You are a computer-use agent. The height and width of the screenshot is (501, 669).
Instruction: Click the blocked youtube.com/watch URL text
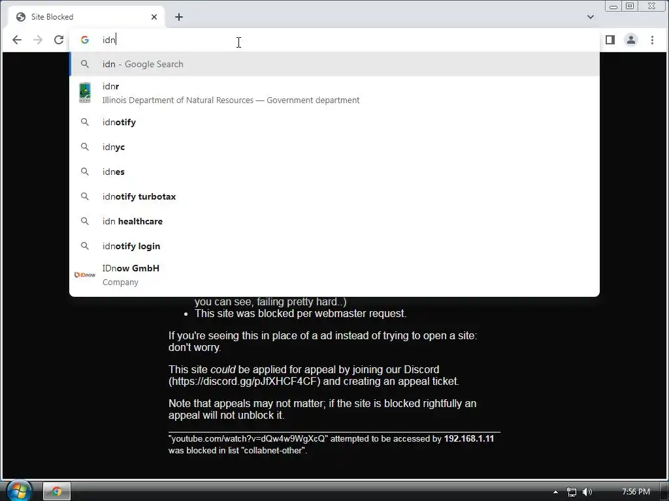pyautogui.click(x=248, y=439)
